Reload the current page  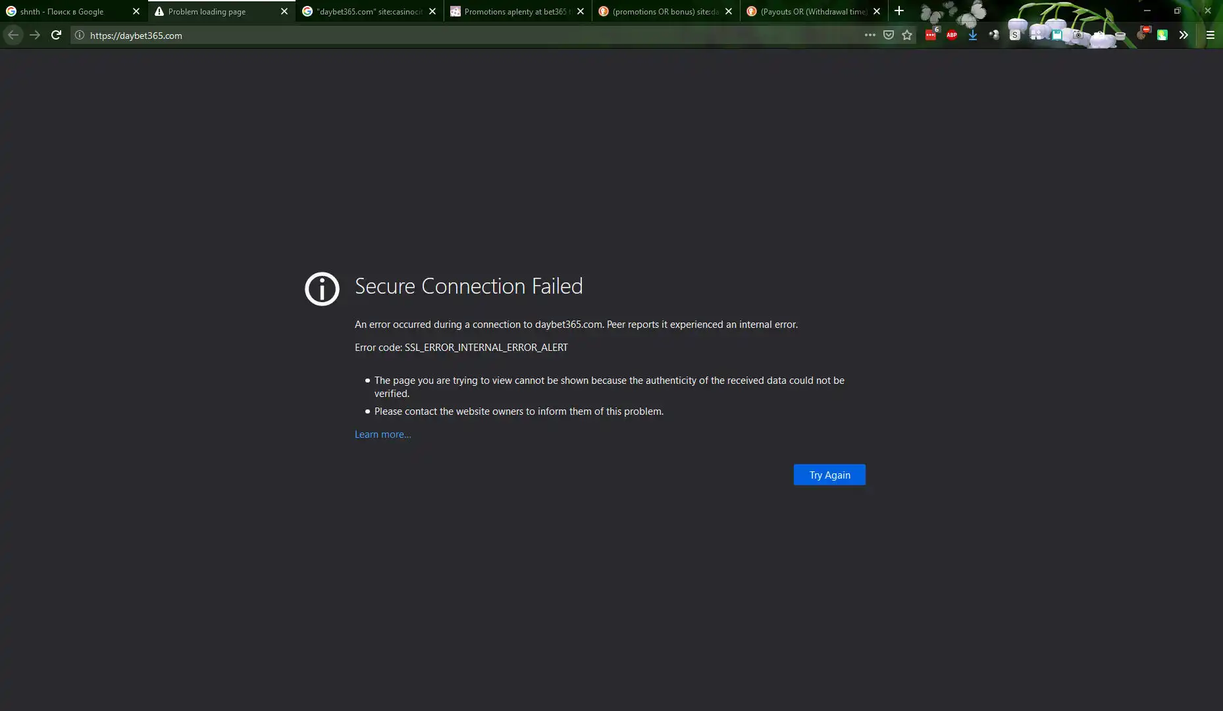(56, 36)
